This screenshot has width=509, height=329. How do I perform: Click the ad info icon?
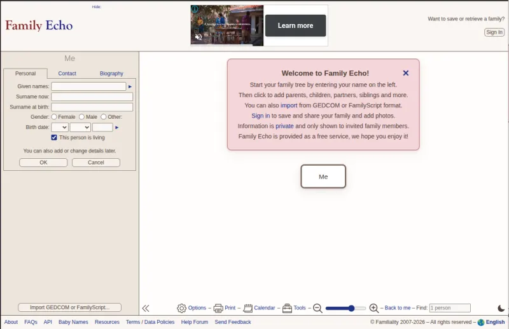[x=195, y=9]
